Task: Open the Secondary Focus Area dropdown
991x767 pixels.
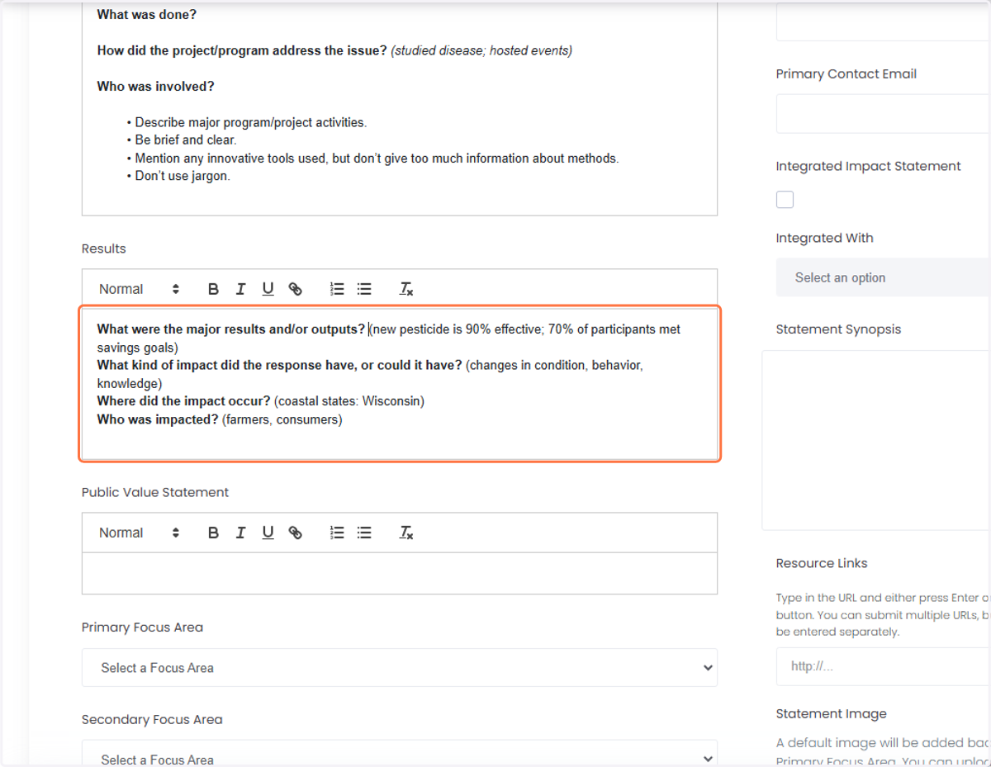Action: tap(400, 754)
